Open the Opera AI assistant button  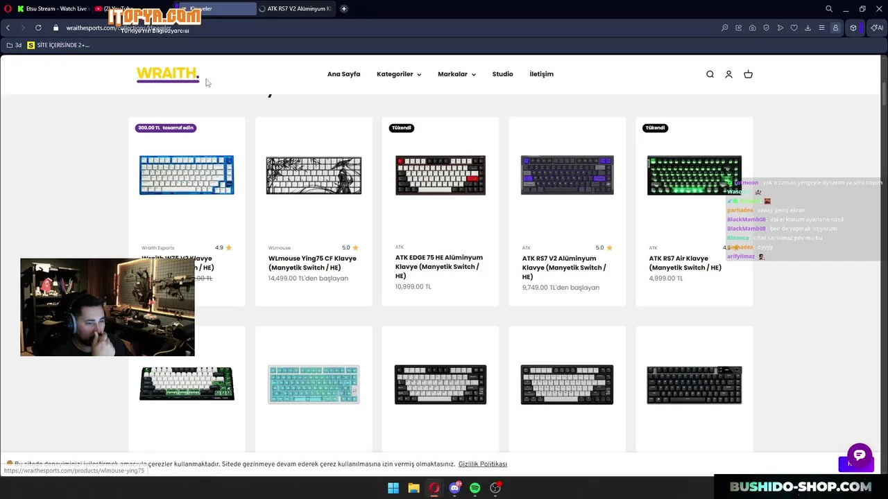pyautogui.click(x=877, y=28)
